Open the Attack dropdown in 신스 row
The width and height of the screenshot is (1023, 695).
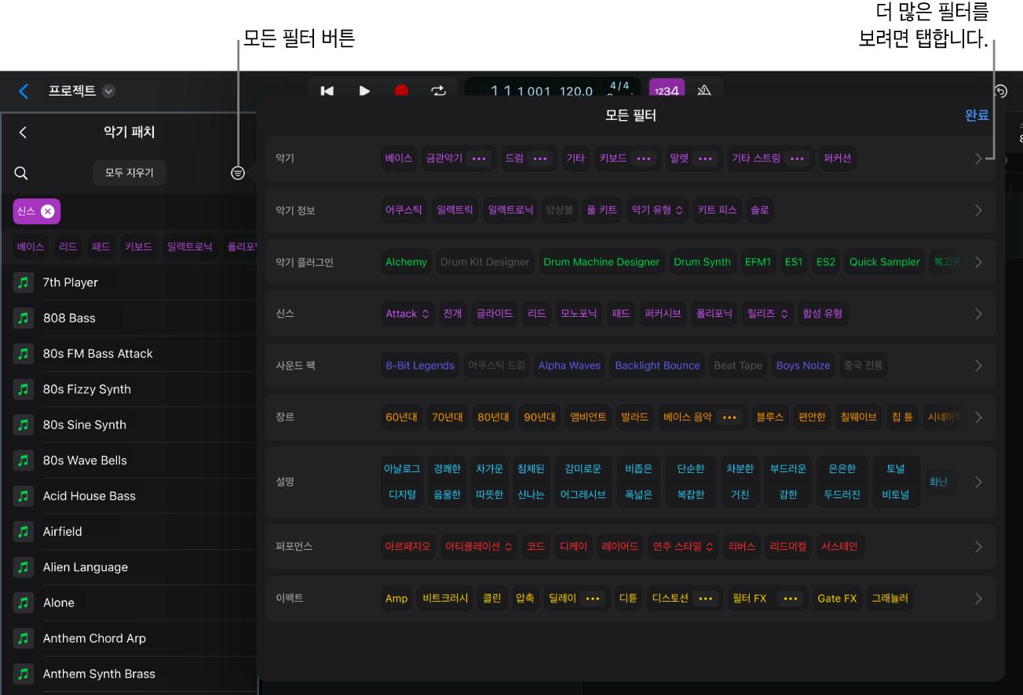407,314
